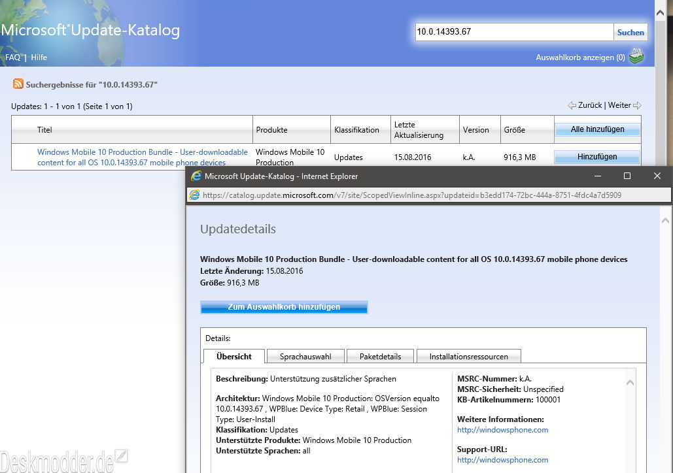Click the Weiter right arrow icon

(638, 105)
